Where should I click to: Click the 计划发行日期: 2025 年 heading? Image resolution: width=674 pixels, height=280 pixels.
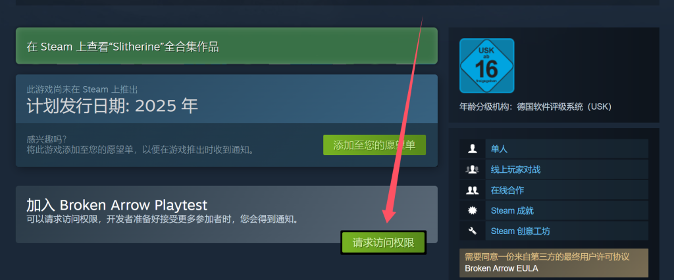pos(112,106)
